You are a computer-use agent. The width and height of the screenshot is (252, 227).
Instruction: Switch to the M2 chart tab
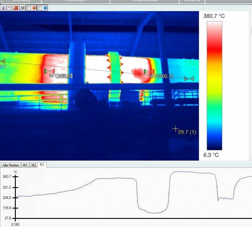[34, 165]
